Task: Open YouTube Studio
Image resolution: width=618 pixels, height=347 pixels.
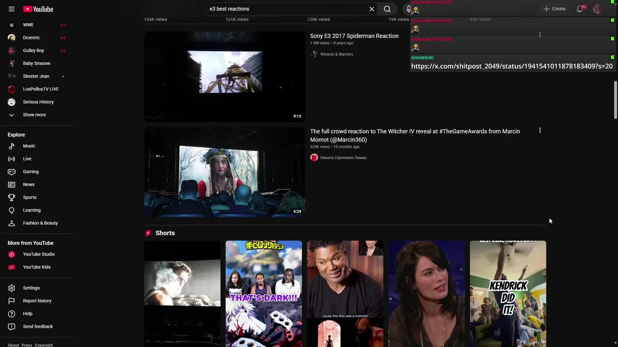Action: [x=37, y=254]
